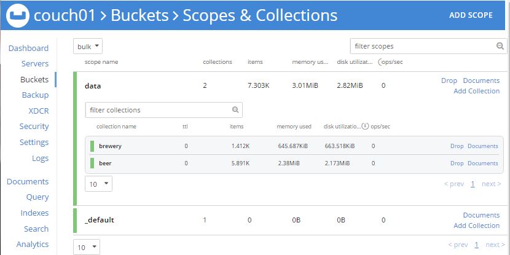Open Documents for the beer collection
This screenshot has width=510, height=255.
[483, 163]
